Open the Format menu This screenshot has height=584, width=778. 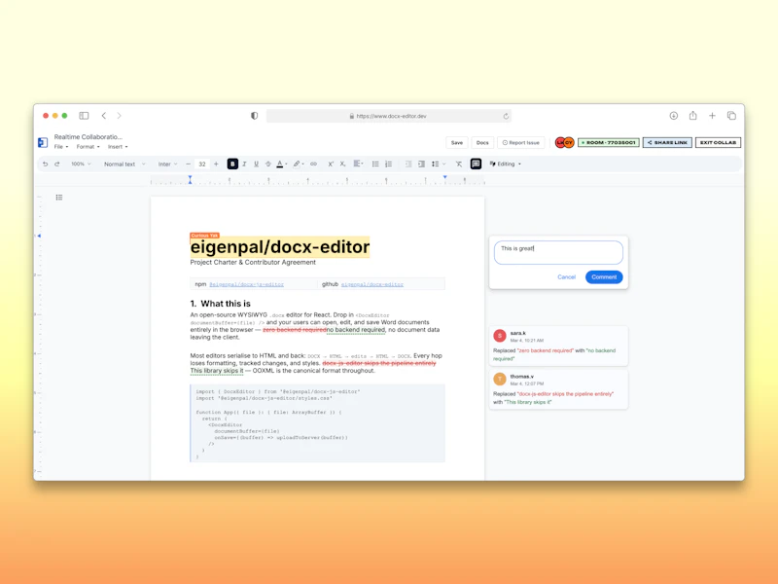pos(88,147)
